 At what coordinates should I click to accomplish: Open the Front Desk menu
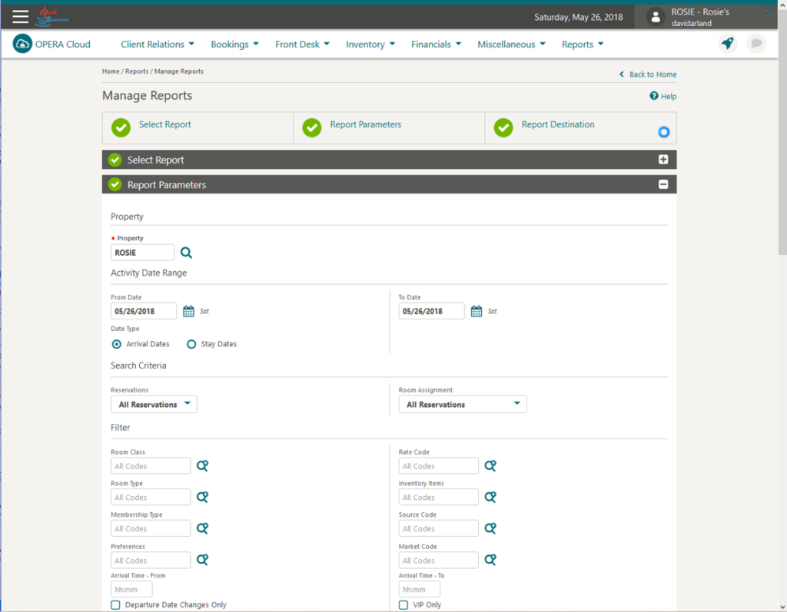click(302, 44)
